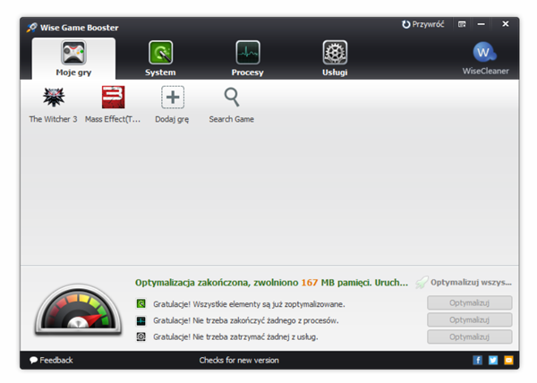Open the WiseCleaner logo link
537x383 pixels.
485,58
